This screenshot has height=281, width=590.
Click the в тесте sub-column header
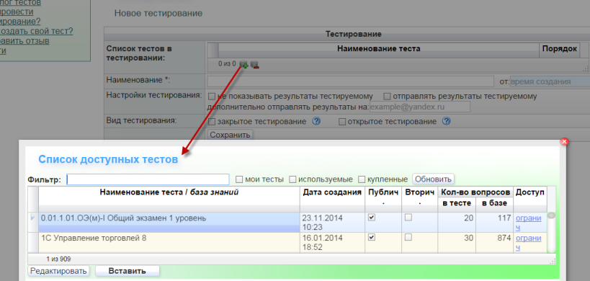click(x=457, y=203)
